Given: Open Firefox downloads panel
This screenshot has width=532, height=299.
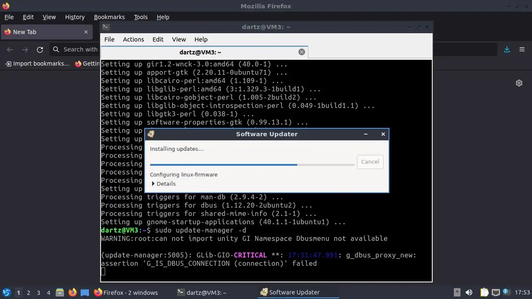Looking at the screenshot, I should coord(507,49).
